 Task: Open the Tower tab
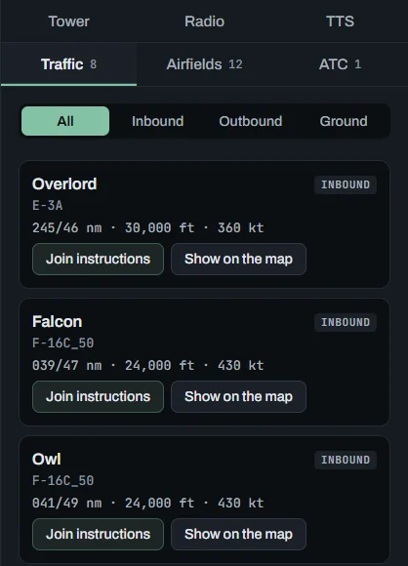point(68,21)
